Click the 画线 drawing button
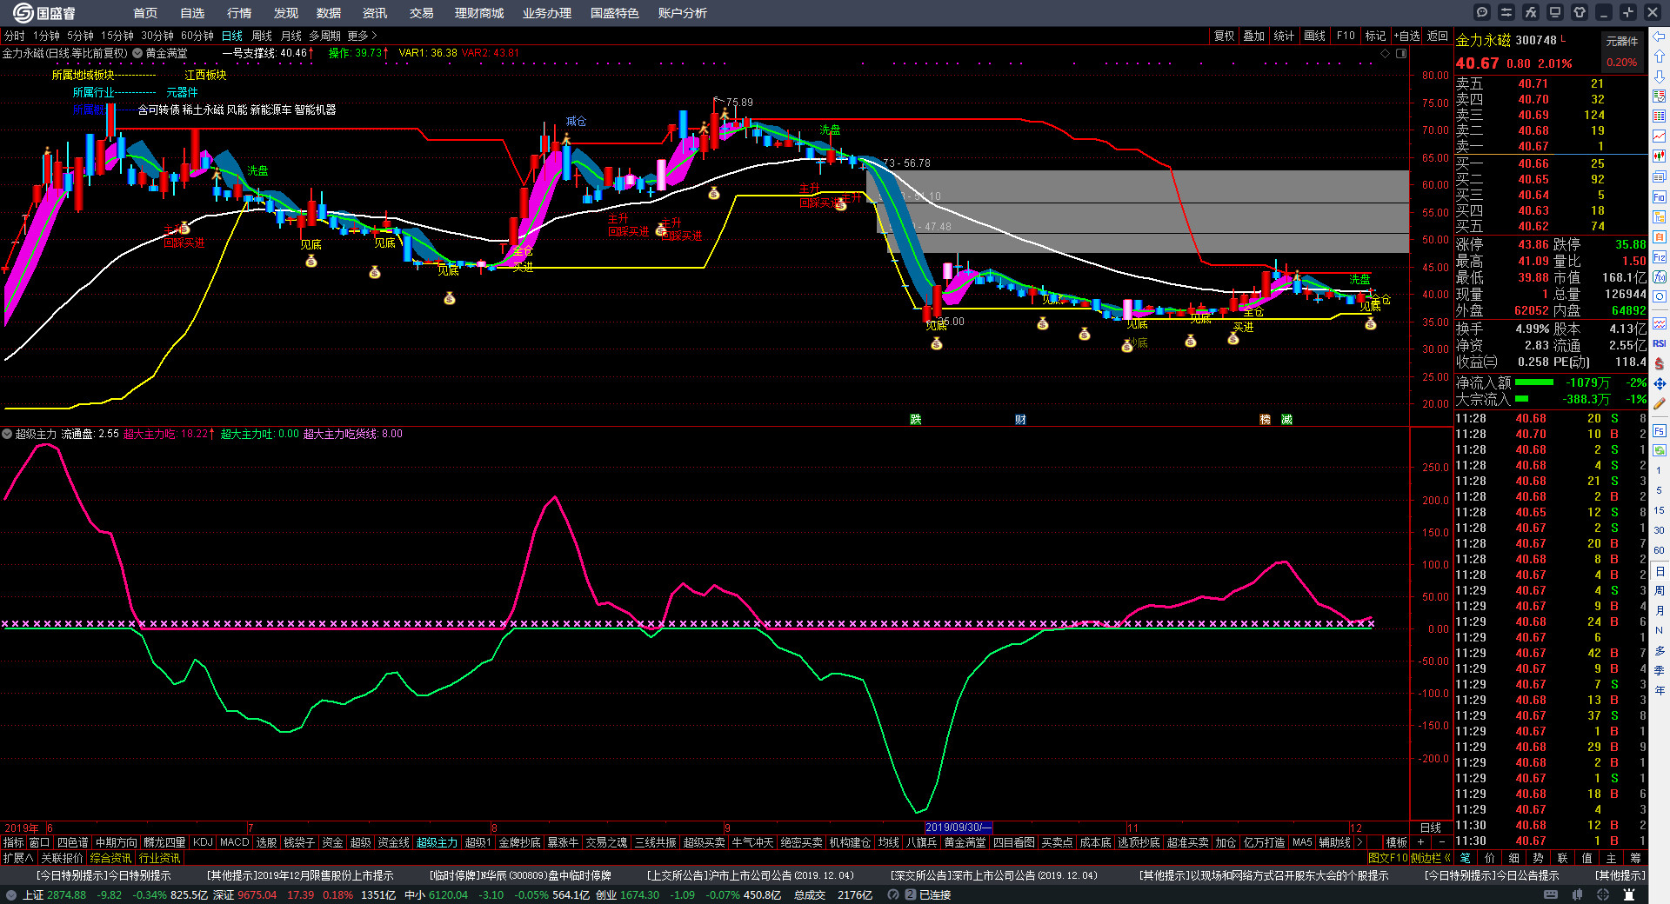 click(1314, 36)
